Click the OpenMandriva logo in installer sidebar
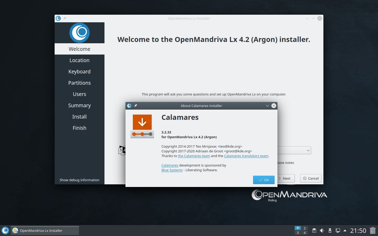Viewport: 378px width, 236px height. pos(80,33)
